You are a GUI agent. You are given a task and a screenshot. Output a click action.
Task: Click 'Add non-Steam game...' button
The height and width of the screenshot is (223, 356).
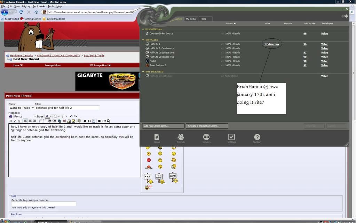point(163,126)
